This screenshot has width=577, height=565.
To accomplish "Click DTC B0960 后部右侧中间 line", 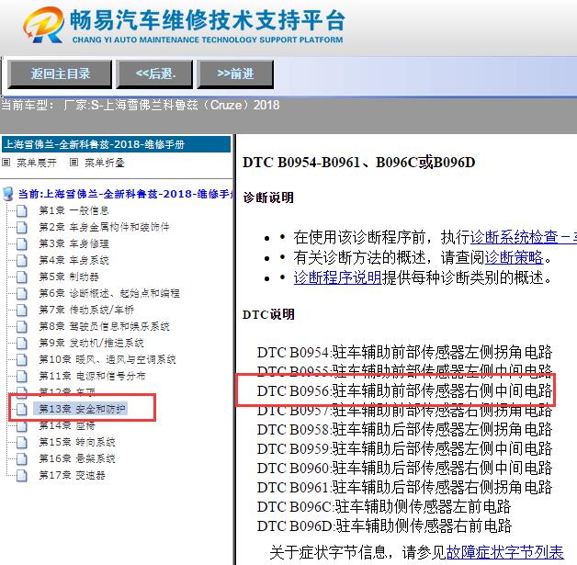I will (x=404, y=468).
